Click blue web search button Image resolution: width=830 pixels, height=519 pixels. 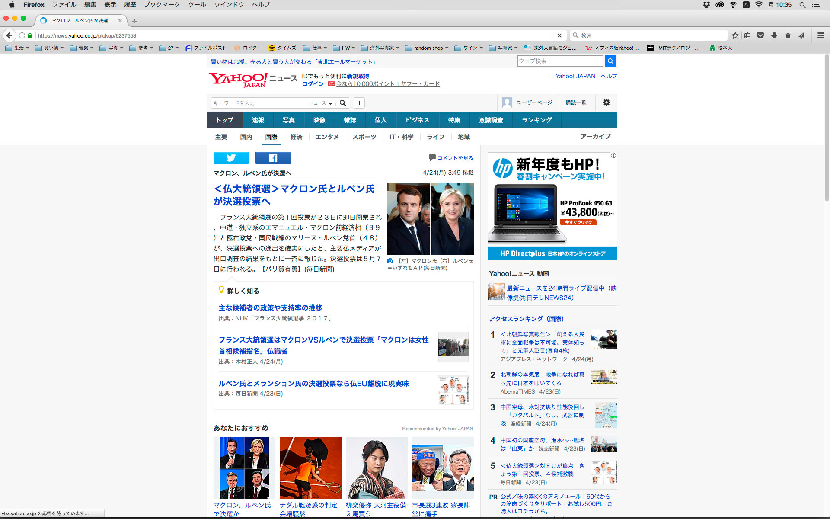[x=610, y=61]
